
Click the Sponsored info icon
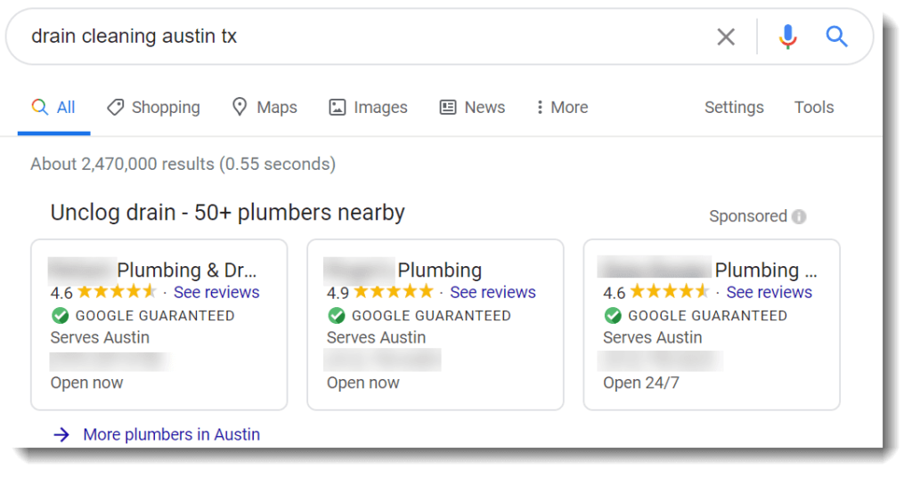[799, 216]
